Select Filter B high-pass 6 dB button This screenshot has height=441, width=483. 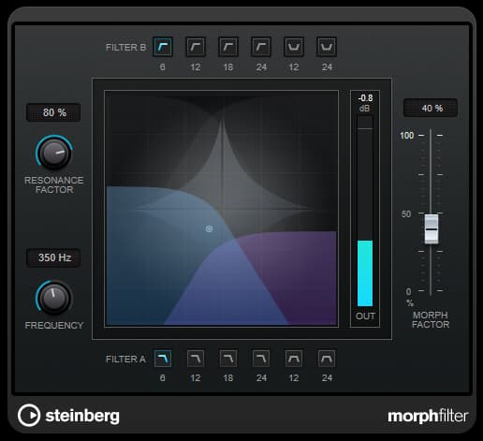[x=163, y=47]
